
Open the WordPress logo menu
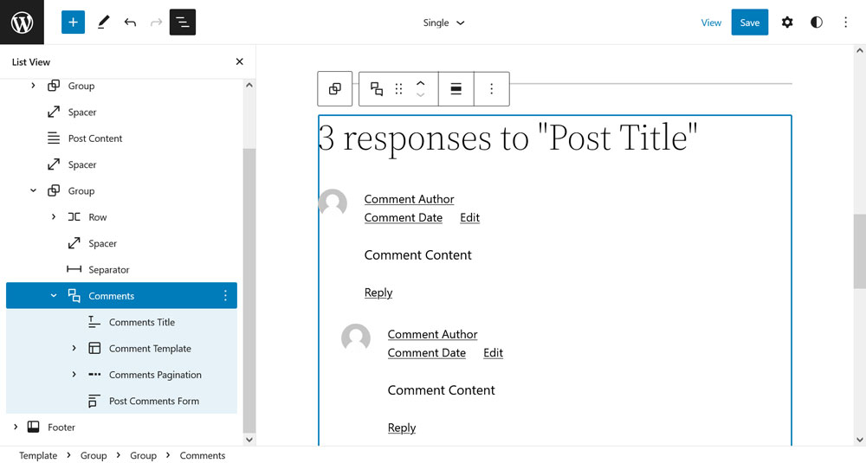(23, 23)
